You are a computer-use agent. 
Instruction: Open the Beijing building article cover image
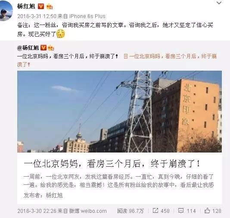click(x=119, y=112)
